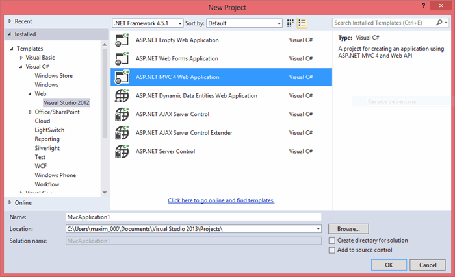Close the New Project dialog

(x=441, y=5)
